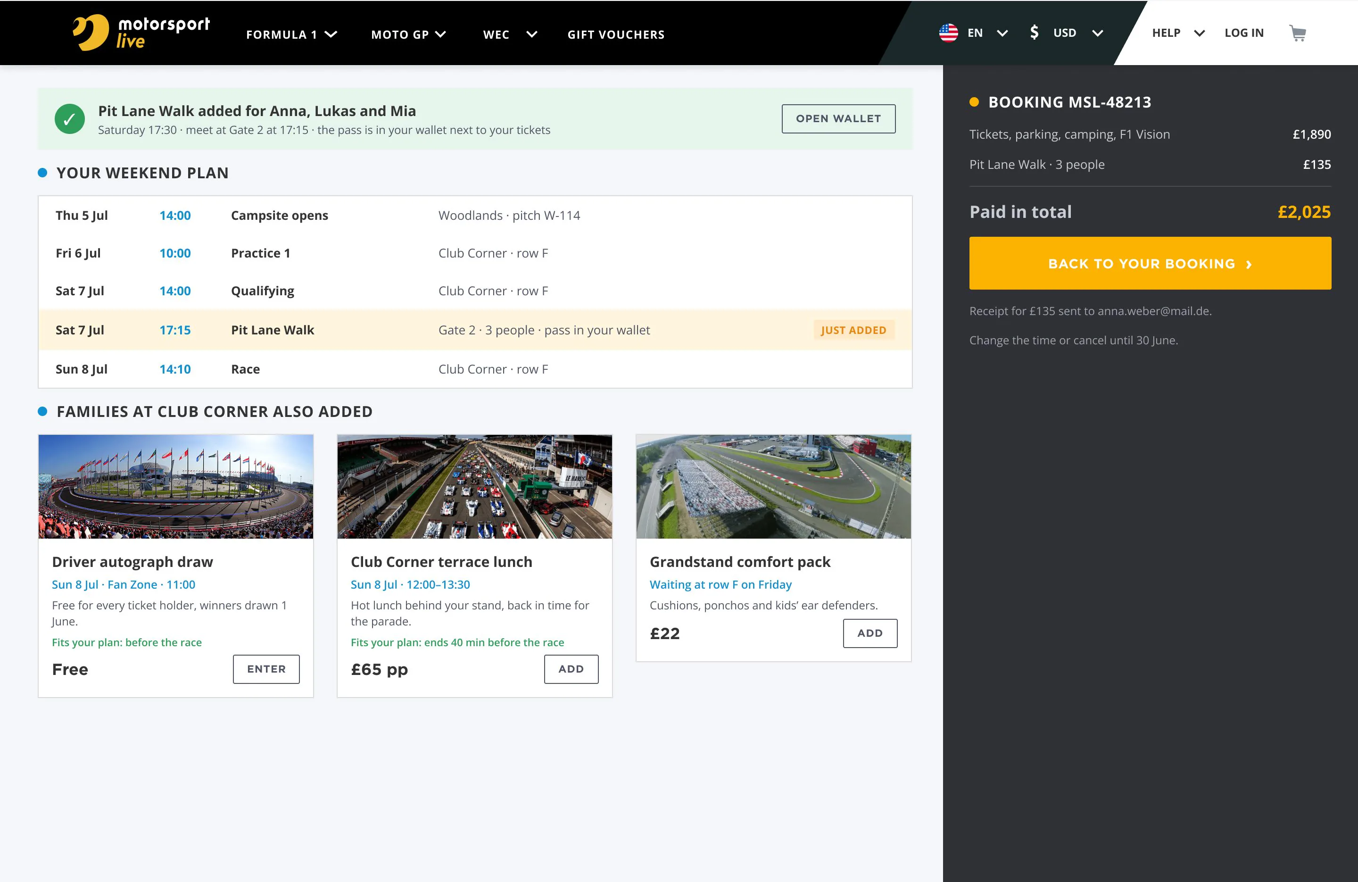Select the Practice 1 row

pos(475,253)
